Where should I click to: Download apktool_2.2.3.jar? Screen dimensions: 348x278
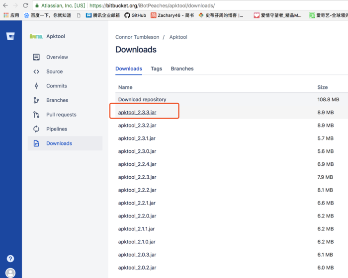[137, 177]
